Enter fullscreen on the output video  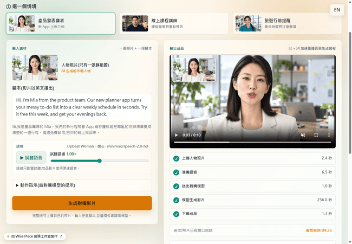coord(316,135)
